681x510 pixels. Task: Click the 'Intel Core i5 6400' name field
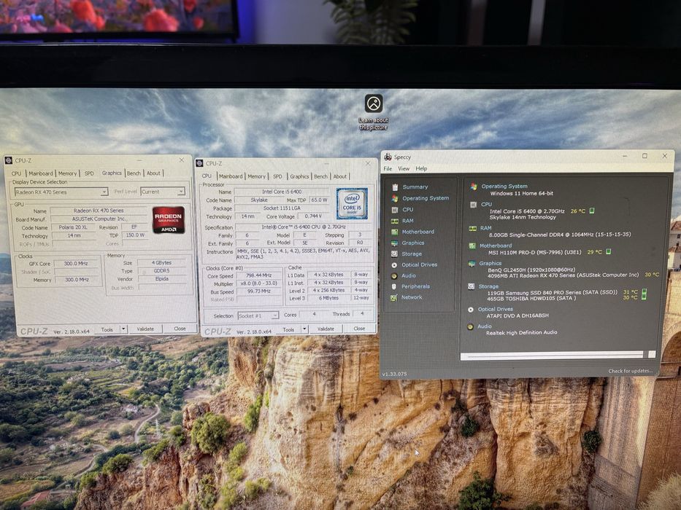click(282, 192)
